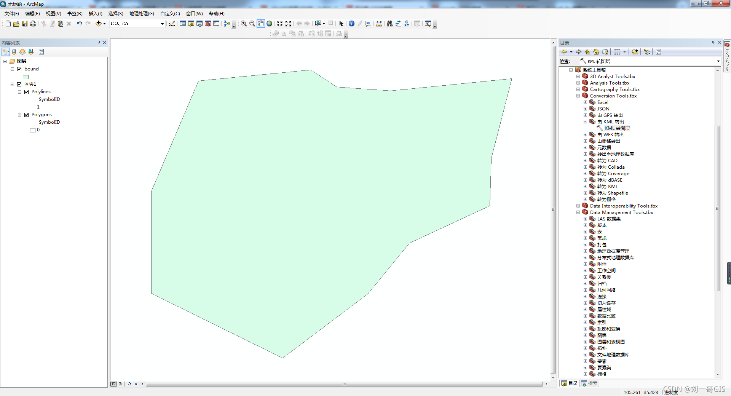Expand the 投影和变换 toolset
The width and height of the screenshot is (731, 396).
tap(585, 329)
